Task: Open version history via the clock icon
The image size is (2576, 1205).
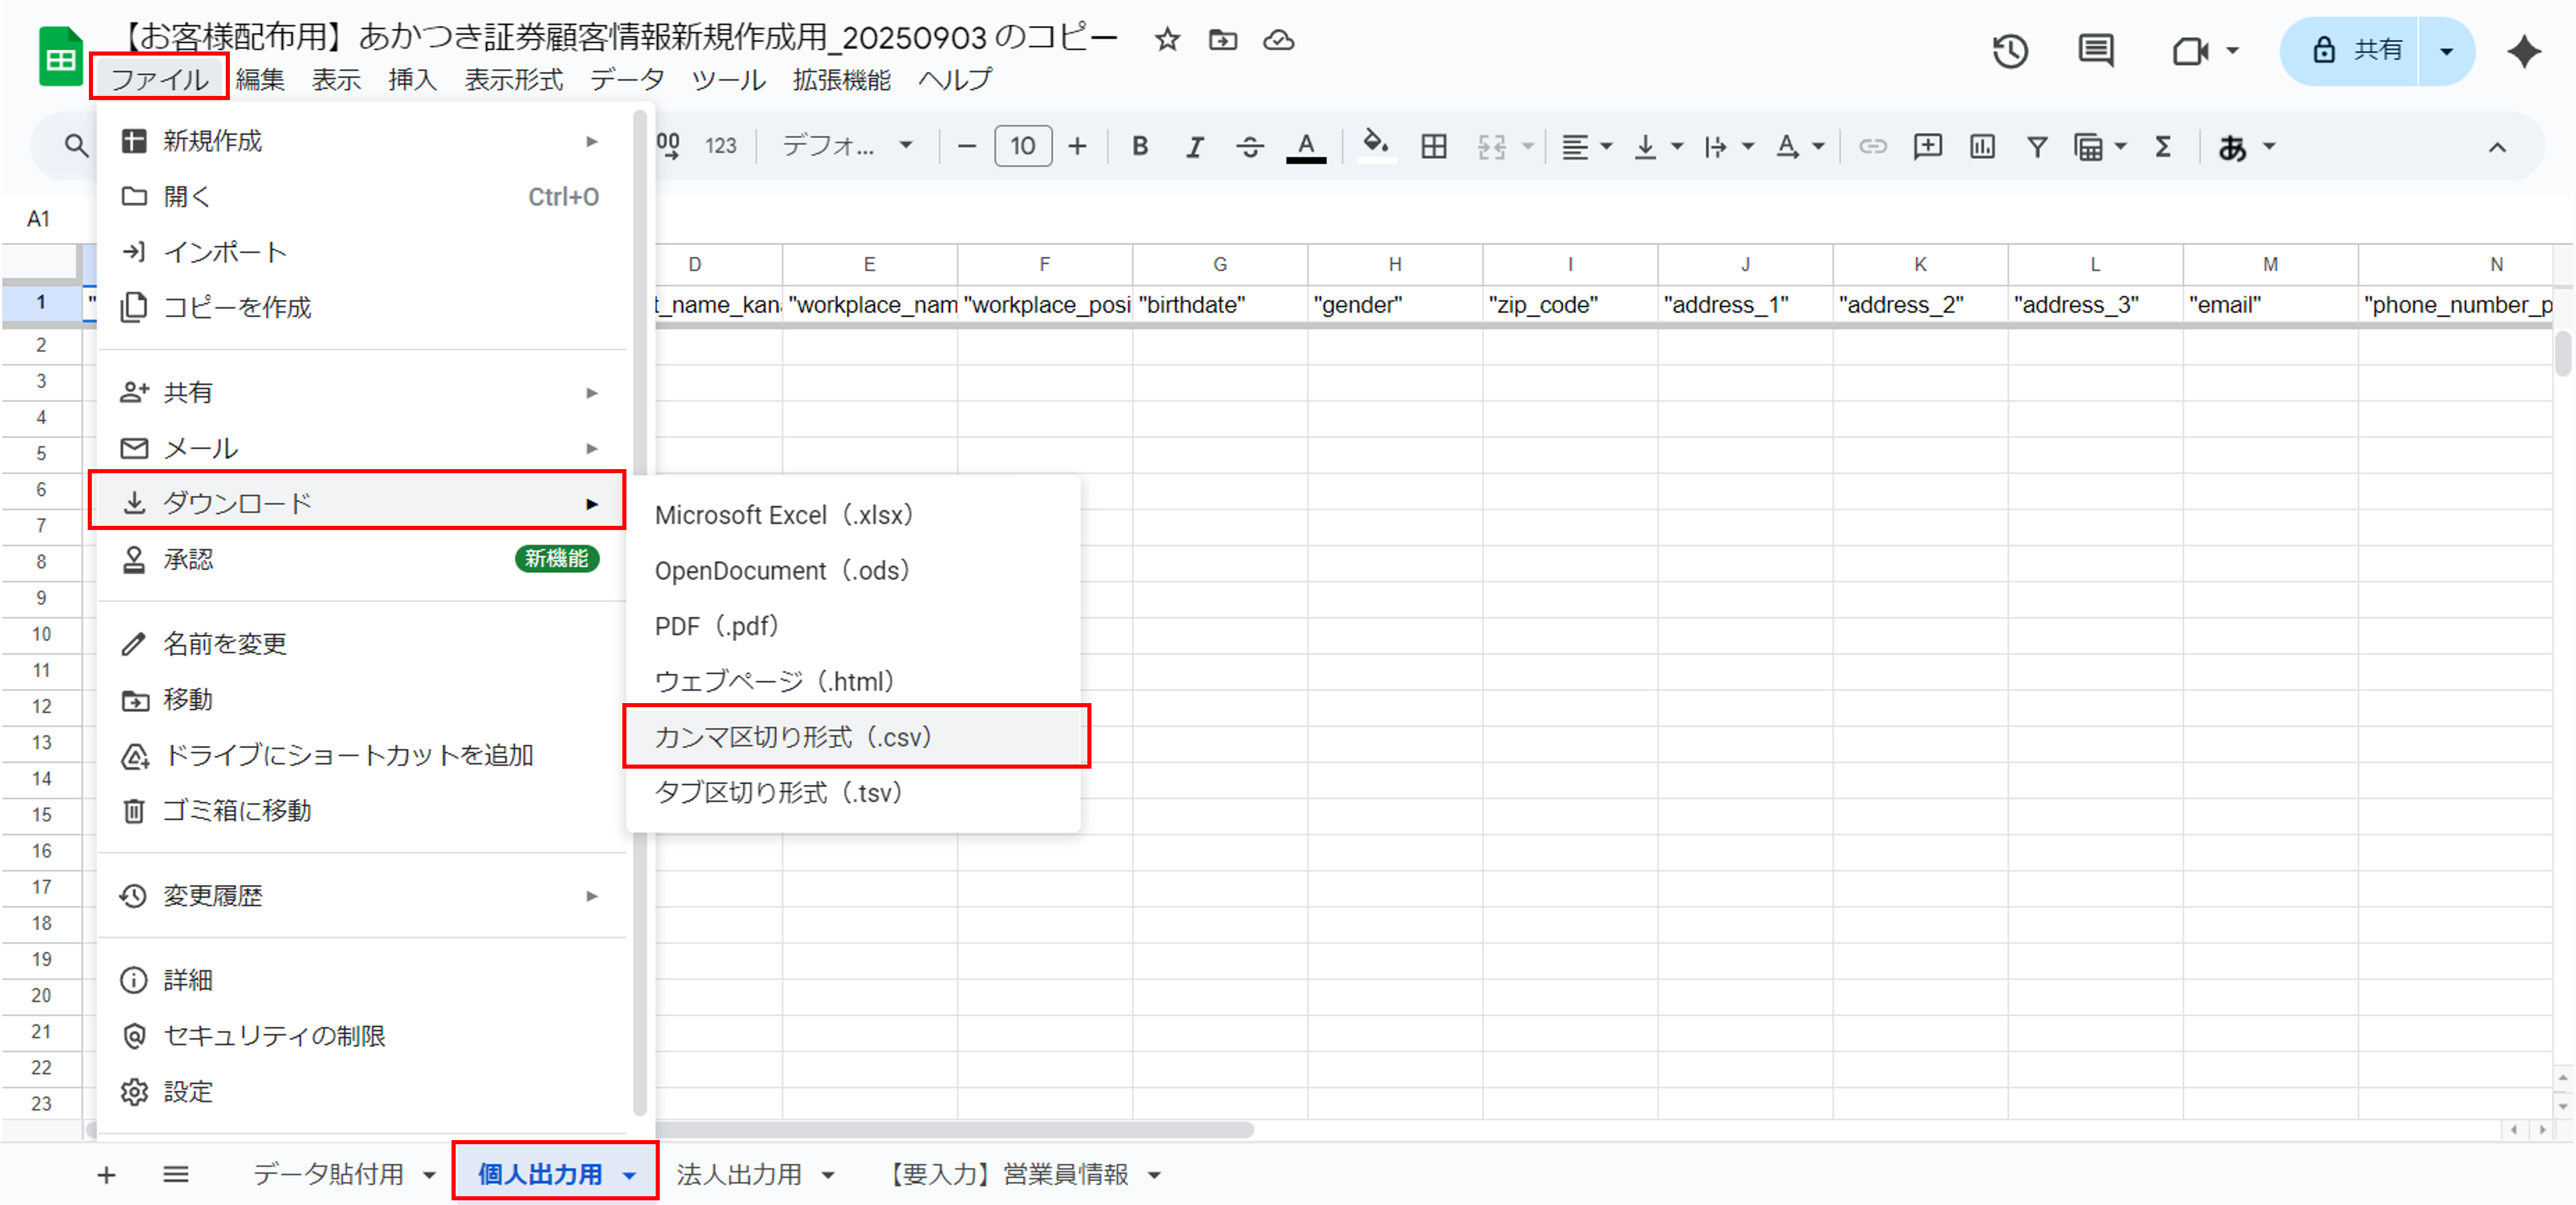Action: [x=2010, y=50]
